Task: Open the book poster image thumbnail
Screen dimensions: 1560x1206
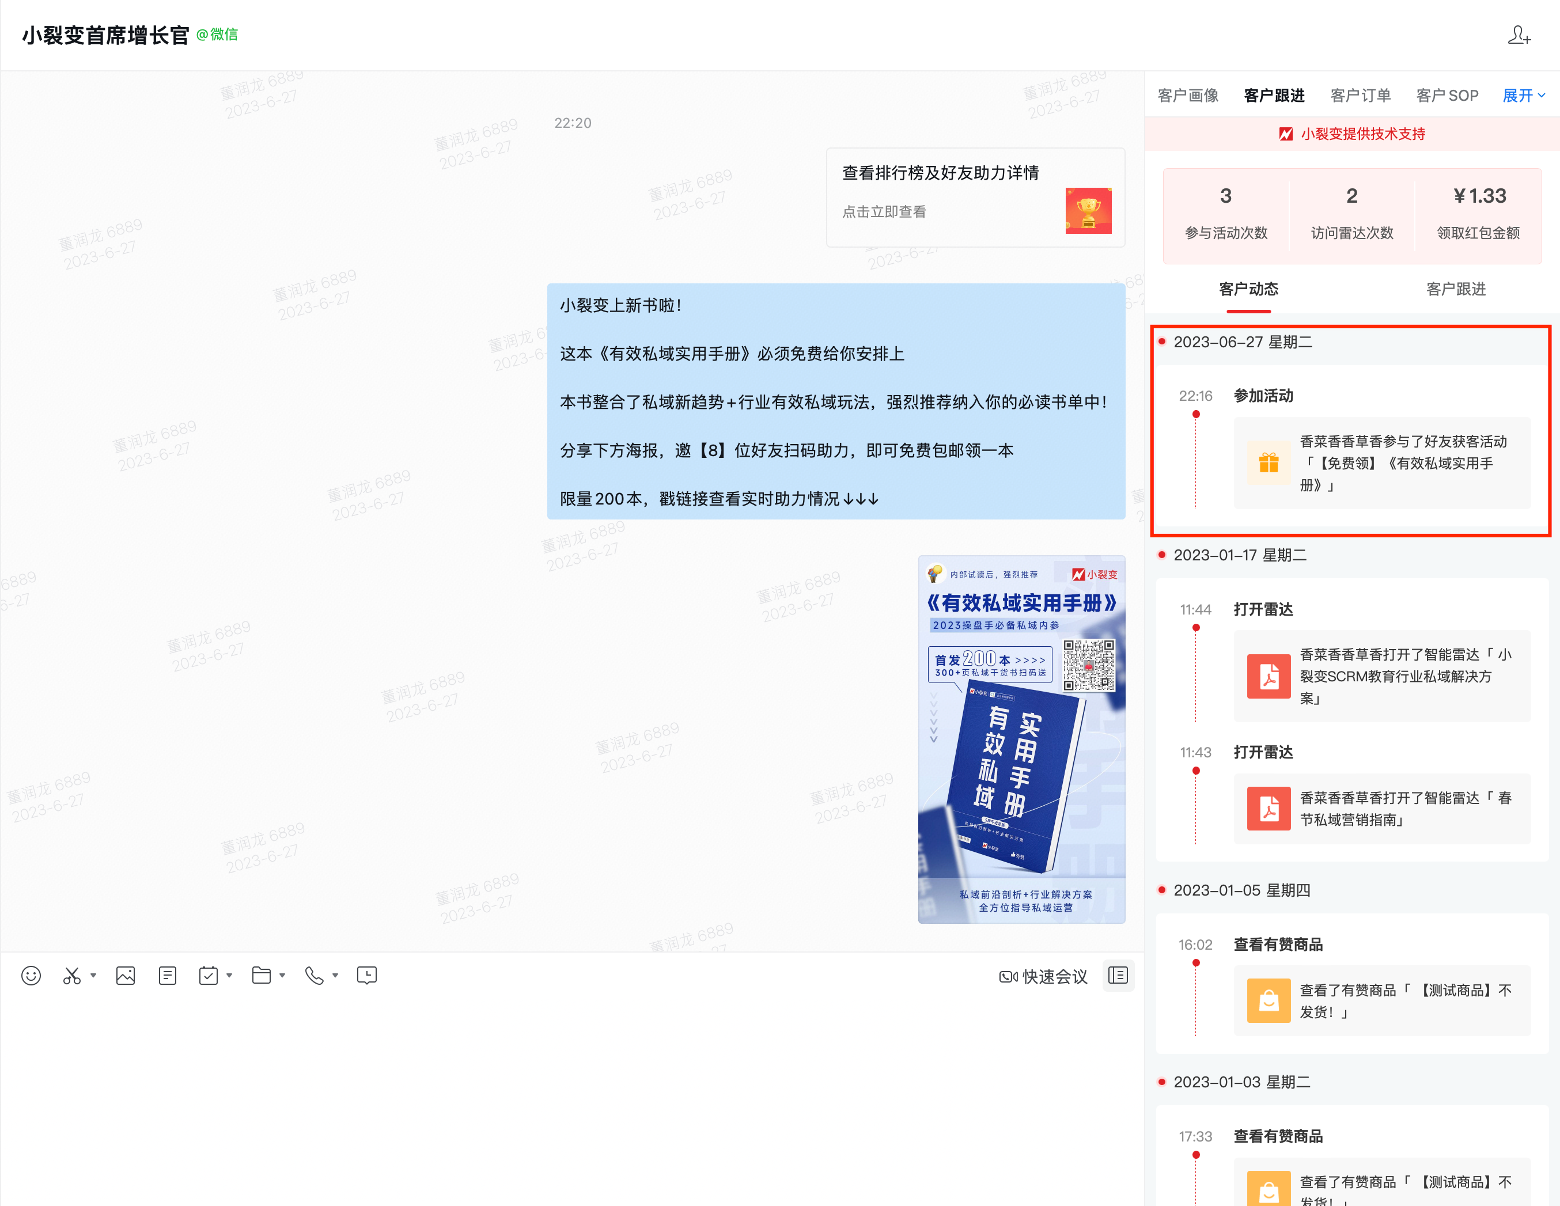Action: [x=1021, y=739]
